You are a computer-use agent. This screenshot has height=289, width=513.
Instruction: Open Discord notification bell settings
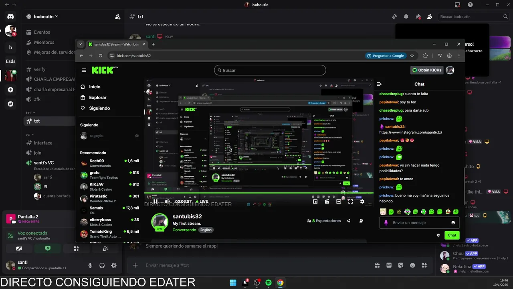point(406,17)
